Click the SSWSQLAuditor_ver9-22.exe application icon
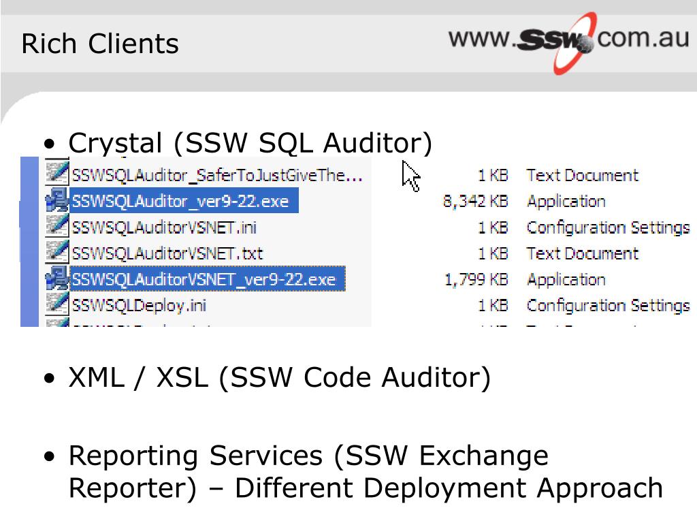The width and height of the screenshot is (697, 523). tap(57, 201)
